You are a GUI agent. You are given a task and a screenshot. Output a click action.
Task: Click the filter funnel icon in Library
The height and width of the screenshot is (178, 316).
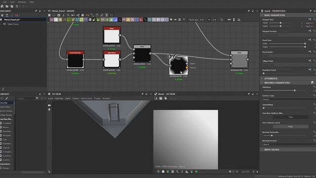(37, 98)
